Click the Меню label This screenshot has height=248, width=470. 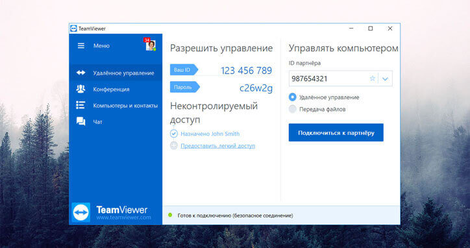tap(101, 46)
